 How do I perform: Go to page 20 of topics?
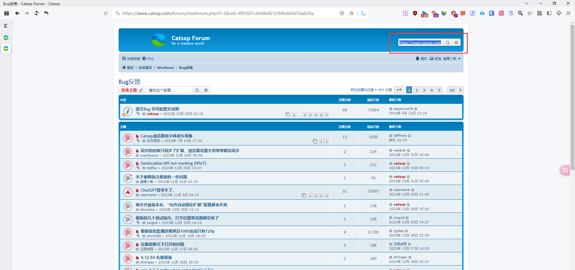pyautogui.click(x=452, y=90)
